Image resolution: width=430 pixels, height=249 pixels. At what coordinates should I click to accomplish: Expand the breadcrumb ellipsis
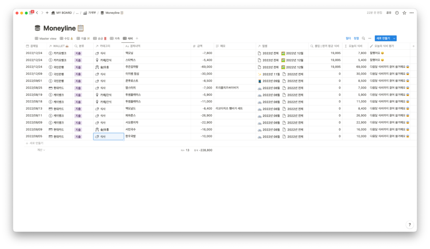[x=77, y=13]
